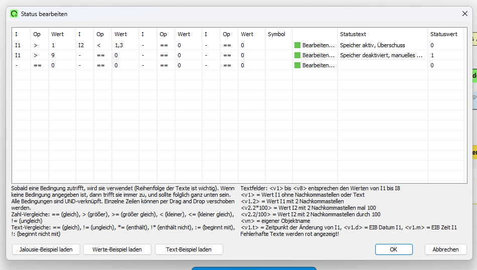Image resolution: width=477 pixels, height=270 pixels.
Task: Confirm changes with the OK button
Action: tap(394, 249)
